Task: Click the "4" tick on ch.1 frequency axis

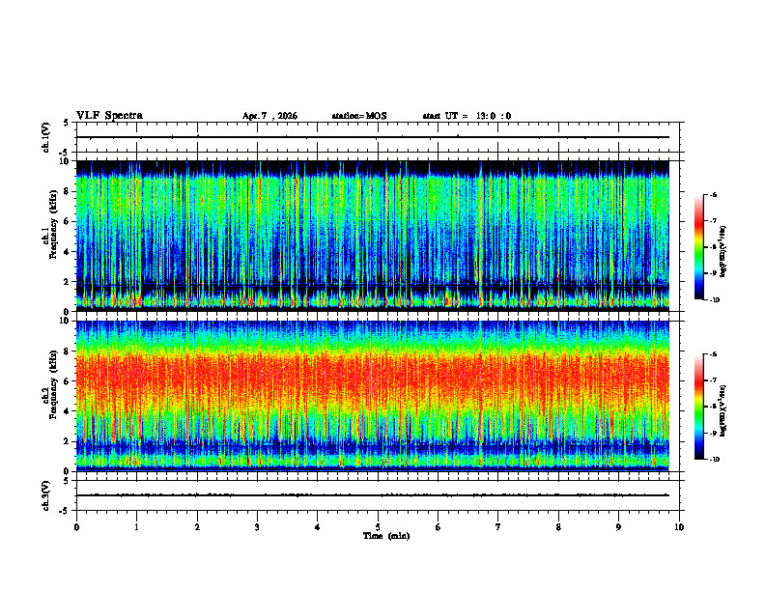Action: tap(67, 252)
